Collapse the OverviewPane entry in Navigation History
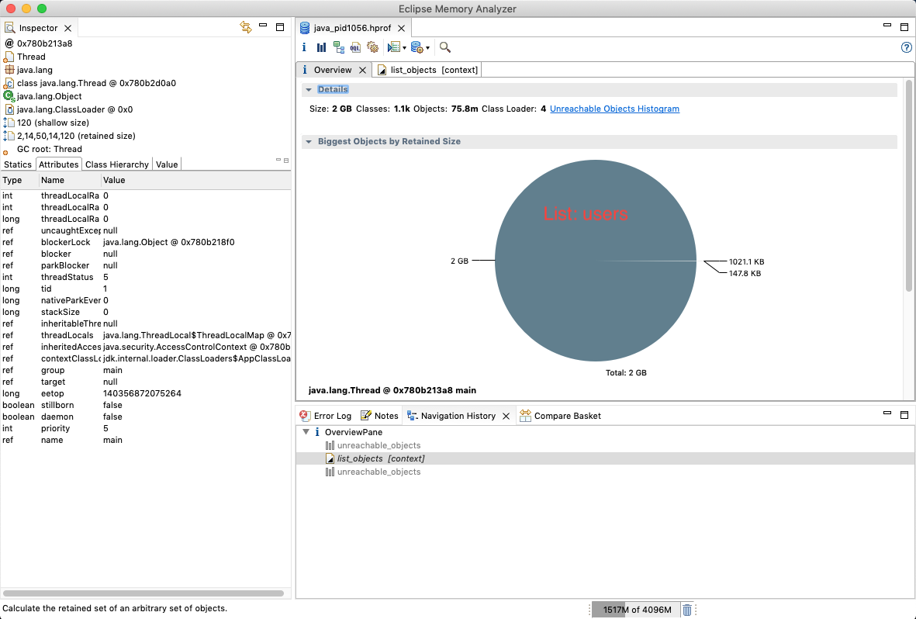The width and height of the screenshot is (916, 619). [305, 431]
